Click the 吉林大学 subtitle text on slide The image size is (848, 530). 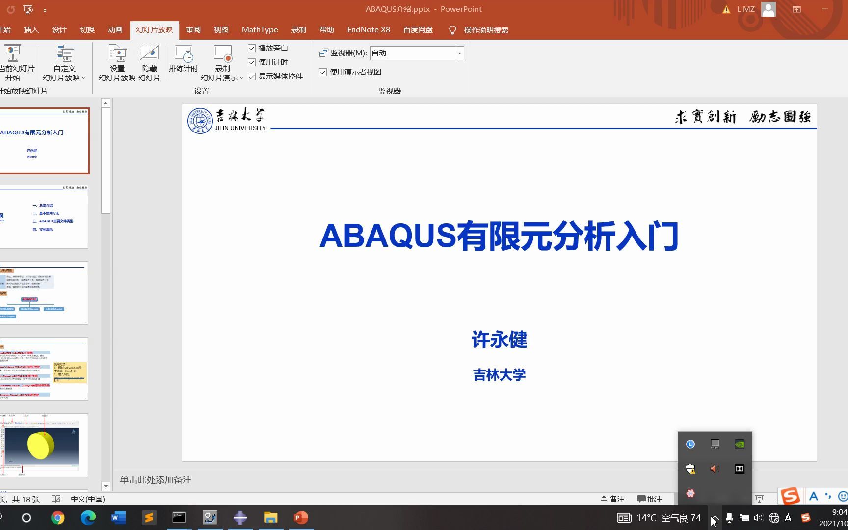[499, 375]
